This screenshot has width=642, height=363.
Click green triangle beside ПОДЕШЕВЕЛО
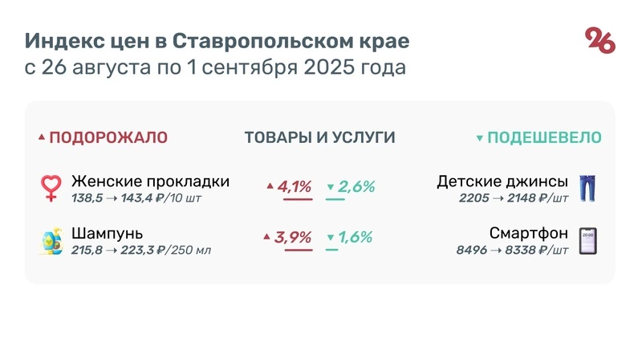coord(480,138)
